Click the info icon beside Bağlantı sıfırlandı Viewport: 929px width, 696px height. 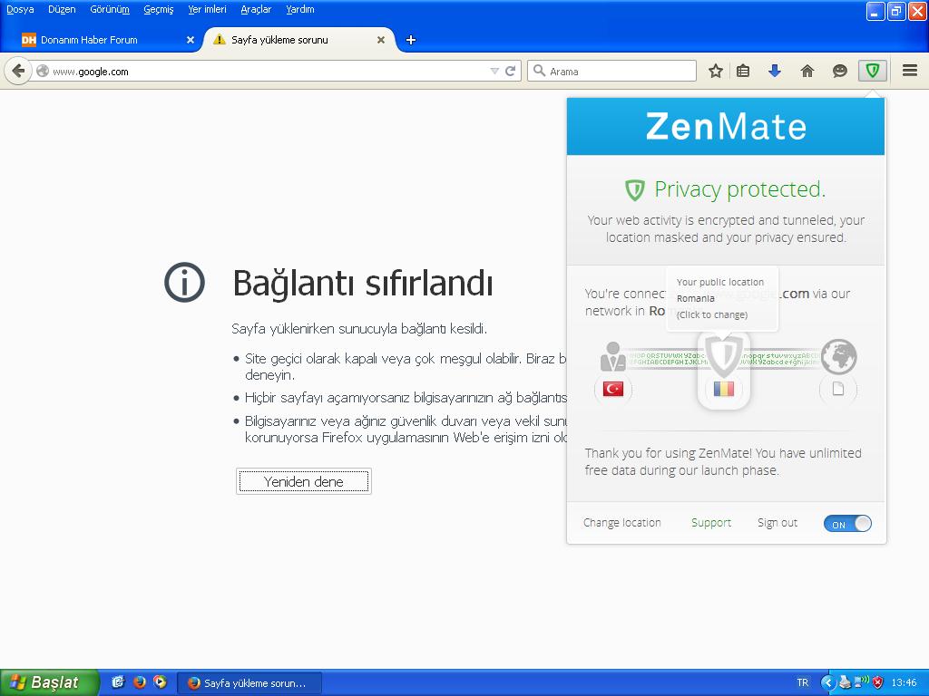point(184,283)
